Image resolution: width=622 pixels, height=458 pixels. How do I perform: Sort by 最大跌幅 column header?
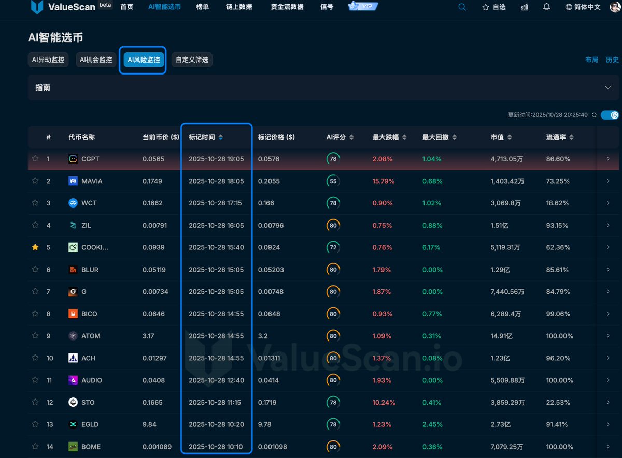coord(389,137)
